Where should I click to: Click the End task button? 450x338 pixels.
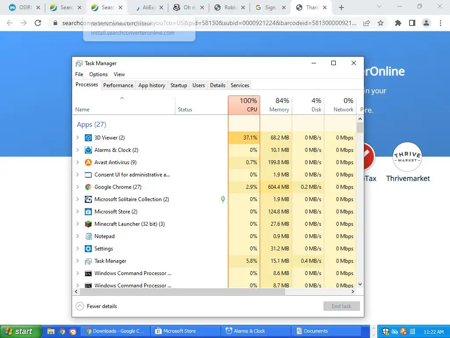pos(341,306)
